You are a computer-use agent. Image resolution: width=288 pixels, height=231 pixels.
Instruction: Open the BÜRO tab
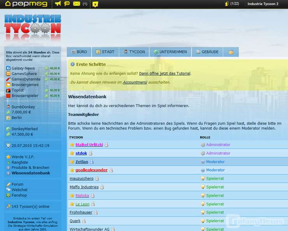click(x=79, y=52)
